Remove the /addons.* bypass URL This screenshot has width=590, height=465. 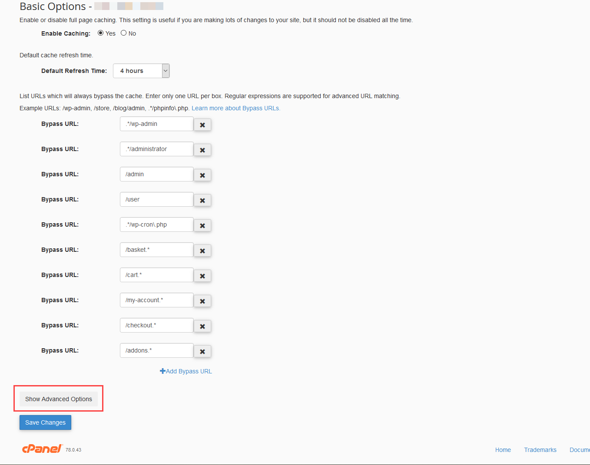pos(202,351)
